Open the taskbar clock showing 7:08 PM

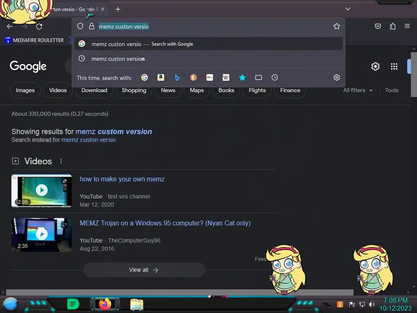click(x=395, y=304)
